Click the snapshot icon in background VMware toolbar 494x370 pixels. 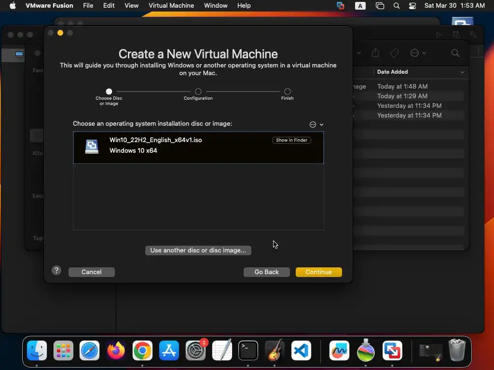[x=456, y=35]
